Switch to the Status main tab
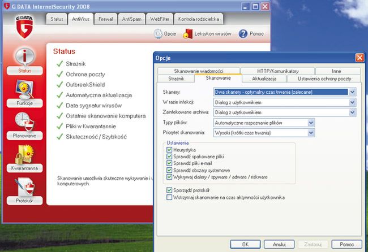Image resolution: width=368 pixels, height=252 pixels. click(x=57, y=19)
